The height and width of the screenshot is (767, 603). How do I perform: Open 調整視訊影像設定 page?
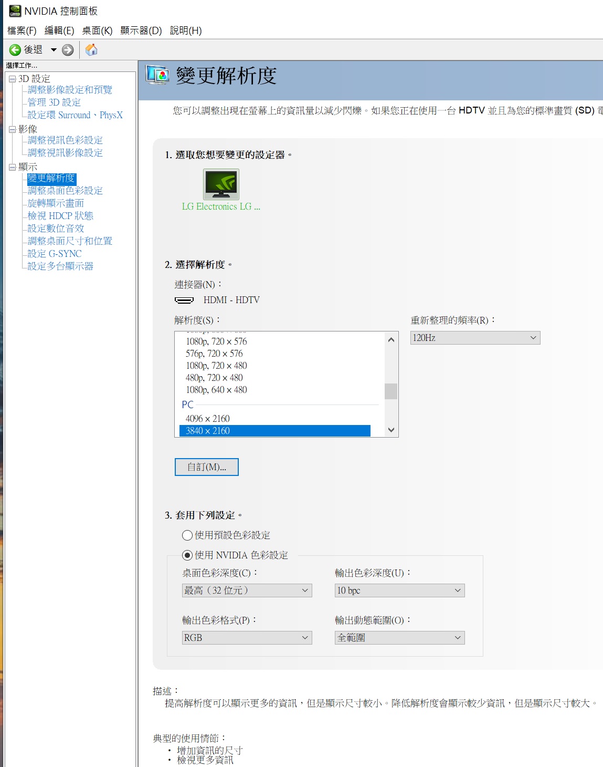pos(65,153)
